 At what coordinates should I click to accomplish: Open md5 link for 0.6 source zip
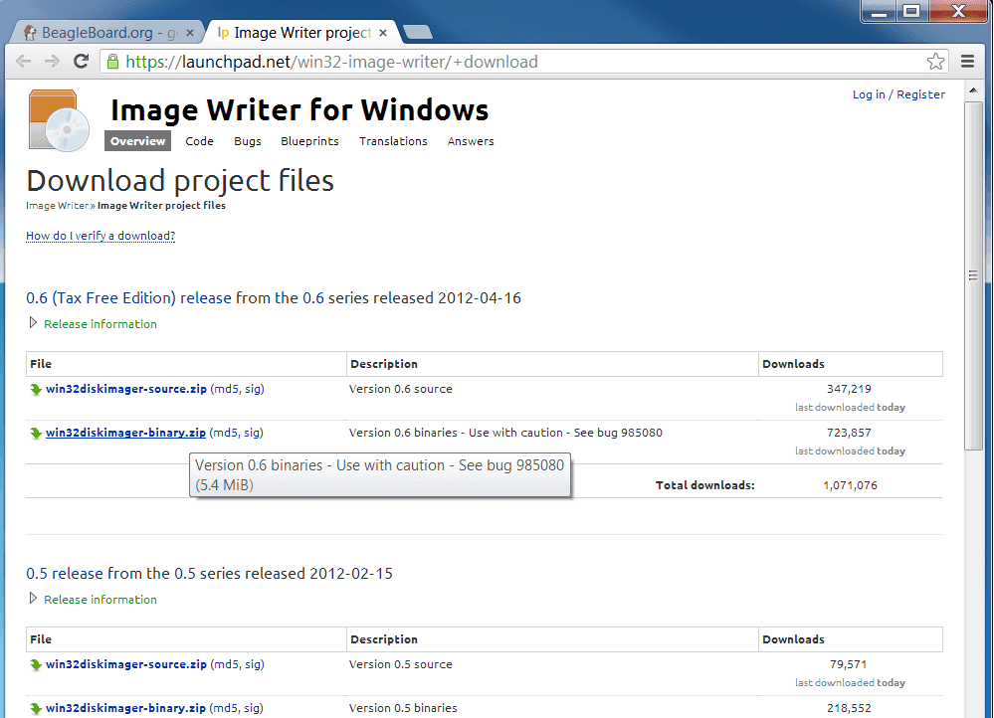tap(226, 389)
